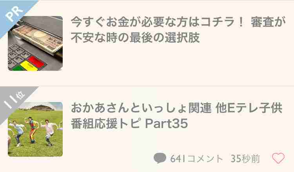Click the 他Eテレ子供 text in topic title

pos(249,108)
